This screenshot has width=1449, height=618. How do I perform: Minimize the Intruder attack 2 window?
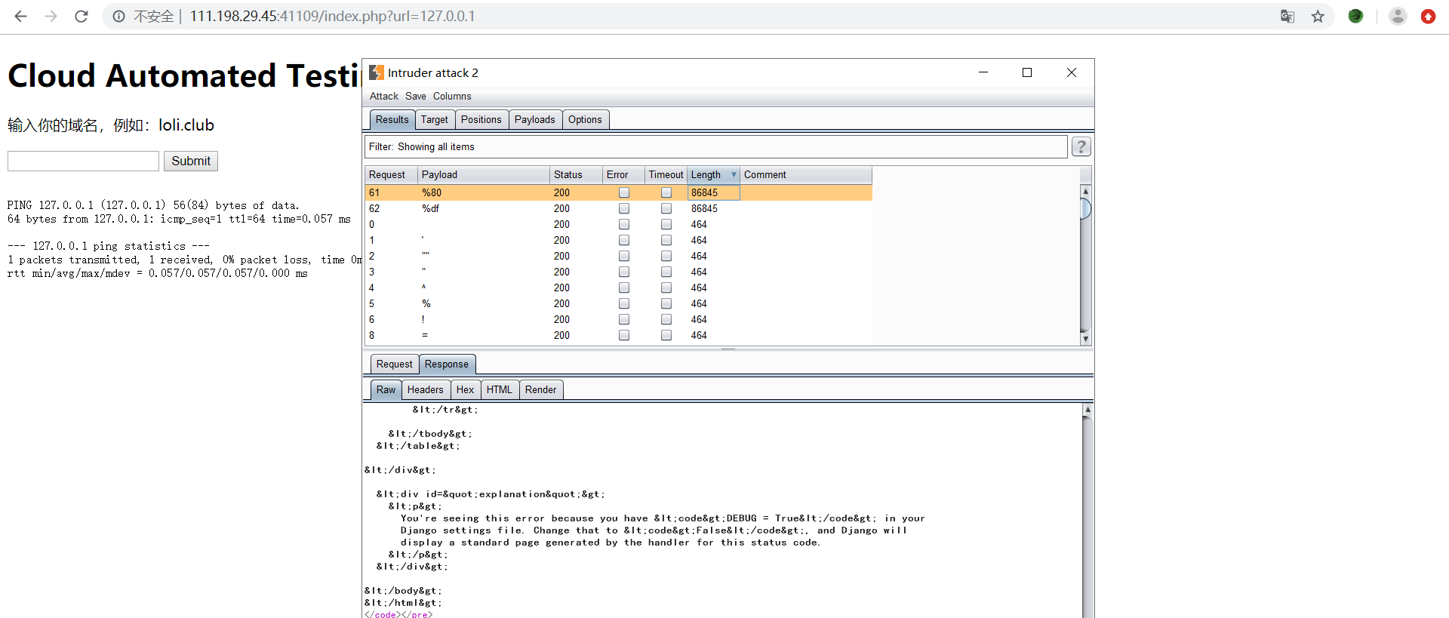(983, 72)
